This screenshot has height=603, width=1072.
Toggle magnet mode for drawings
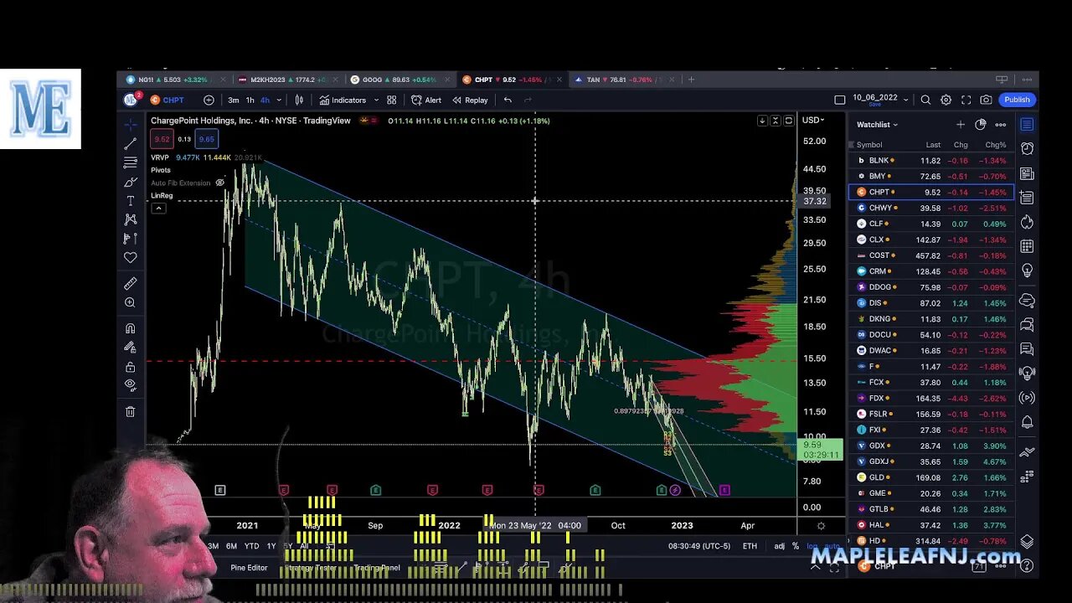[130, 328]
